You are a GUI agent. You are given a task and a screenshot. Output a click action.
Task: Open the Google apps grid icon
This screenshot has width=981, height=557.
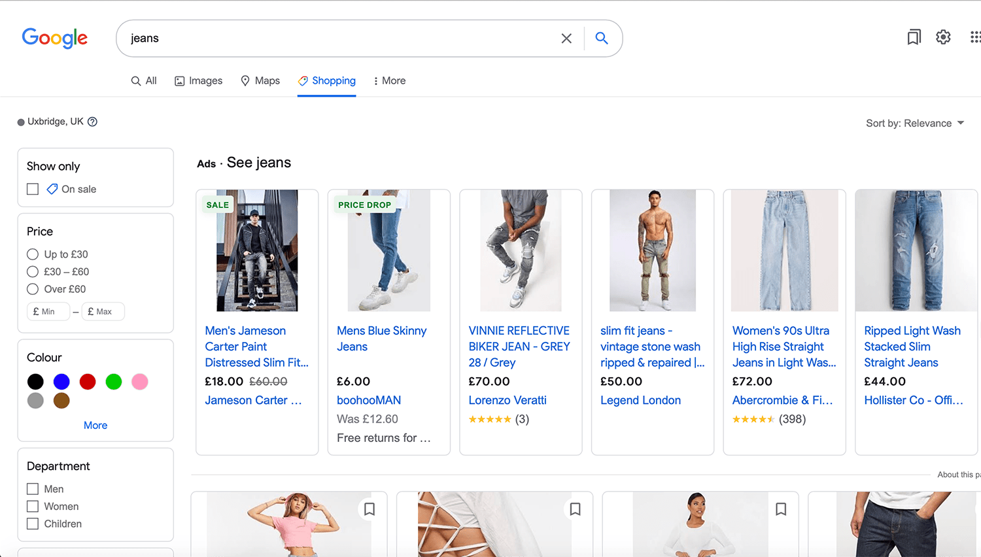pyautogui.click(x=975, y=37)
